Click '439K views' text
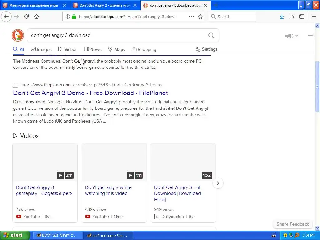 tap(96, 209)
